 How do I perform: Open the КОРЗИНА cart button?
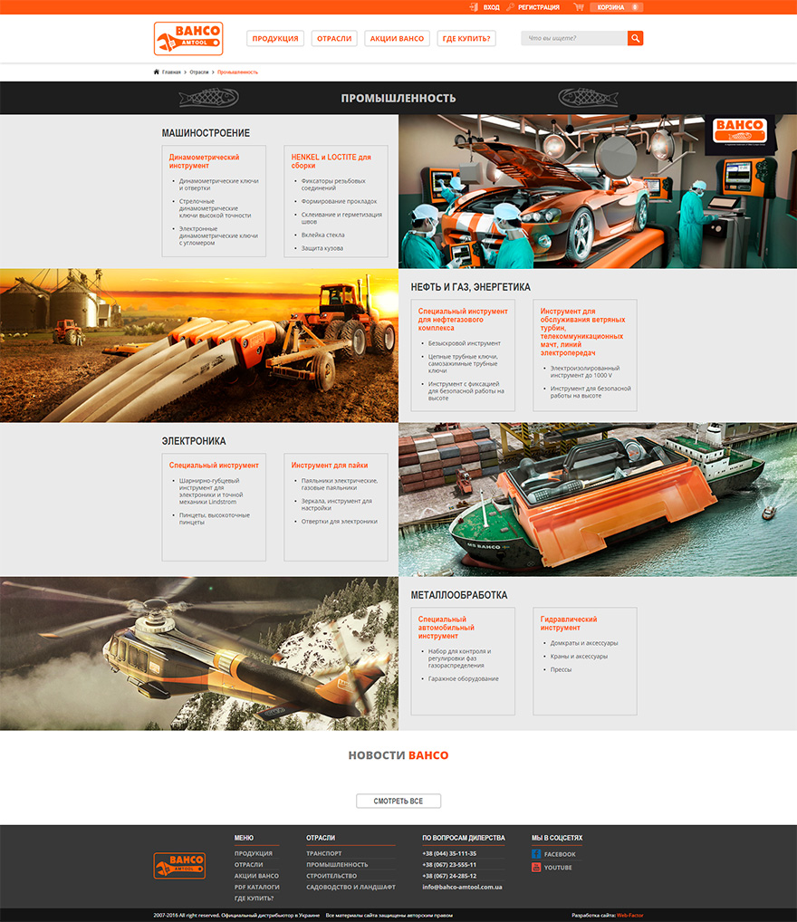click(617, 7)
